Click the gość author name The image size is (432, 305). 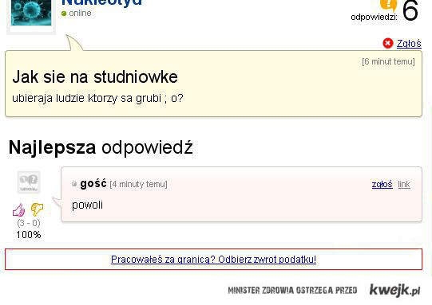click(x=93, y=183)
